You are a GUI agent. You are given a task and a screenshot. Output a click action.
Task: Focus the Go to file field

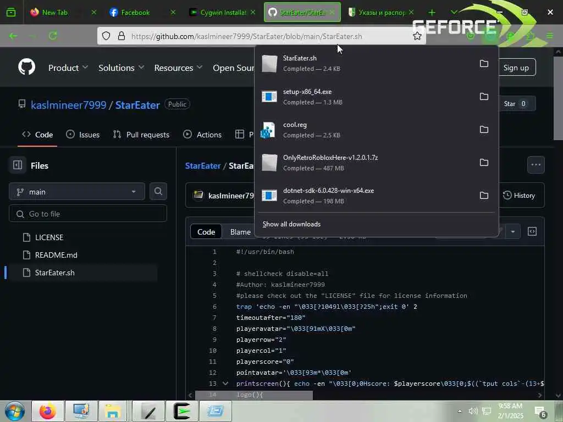88,214
